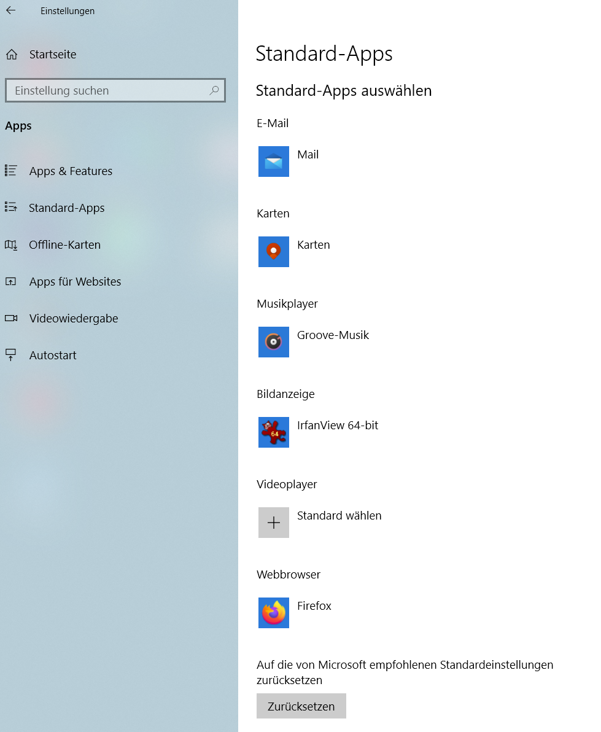Choose 'Standard wählen' for Videoplayer
The height and width of the screenshot is (732, 601).
(339, 515)
